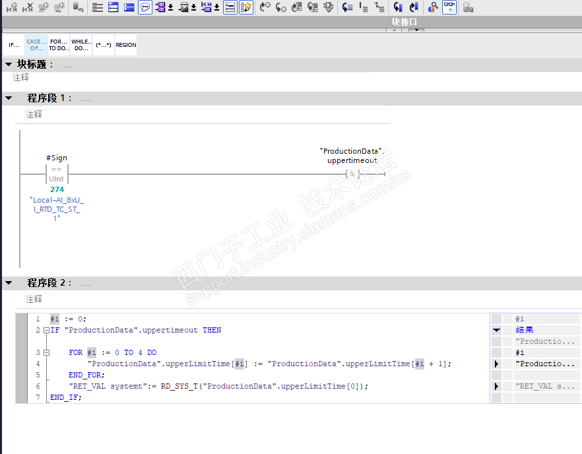Toggle monitoring with the glasses icon
Image resolution: width=582 pixels, height=454 pixels.
449,7
